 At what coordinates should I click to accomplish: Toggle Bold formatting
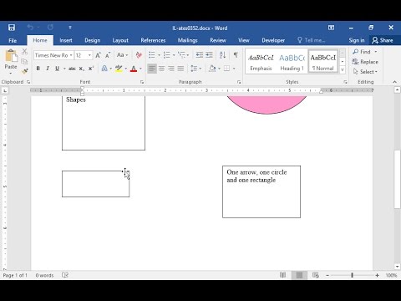pyautogui.click(x=38, y=69)
